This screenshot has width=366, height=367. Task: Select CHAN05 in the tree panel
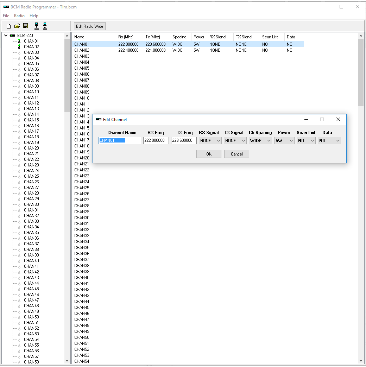click(x=31, y=64)
